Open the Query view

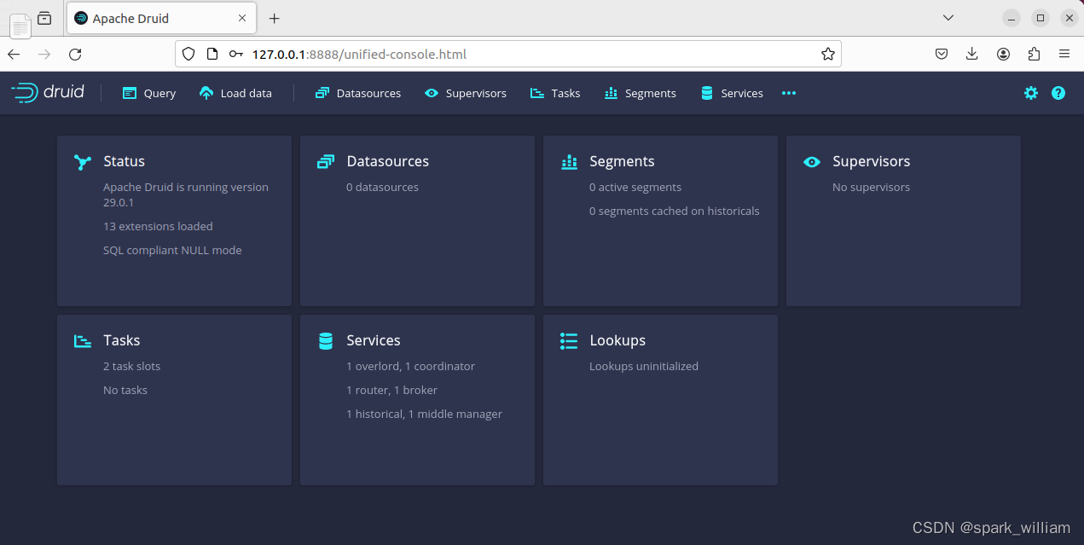click(149, 93)
